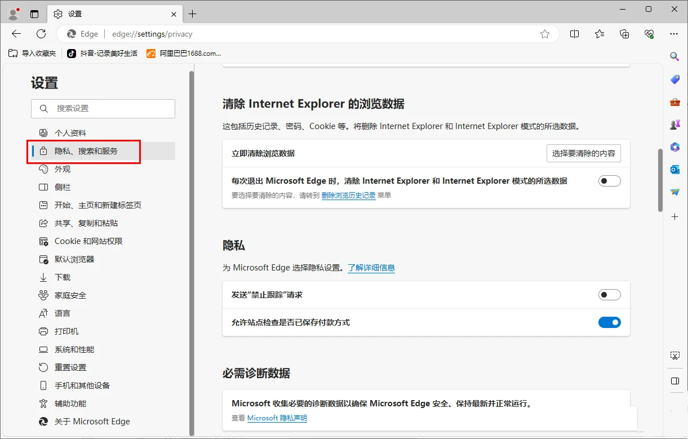The image size is (688, 439).
Task: Open a new tab with plus icon
Action: pos(192,14)
